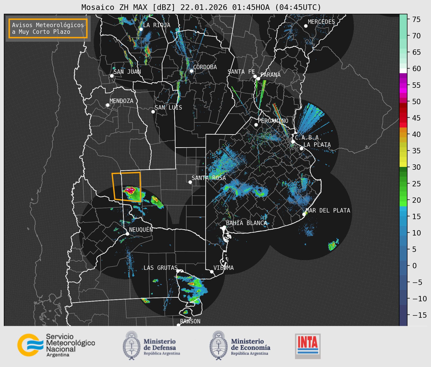Click the magenta band of the dBZ color bar
Screen dimensions: 431x367
pyautogui.click(x=403, y=85)
